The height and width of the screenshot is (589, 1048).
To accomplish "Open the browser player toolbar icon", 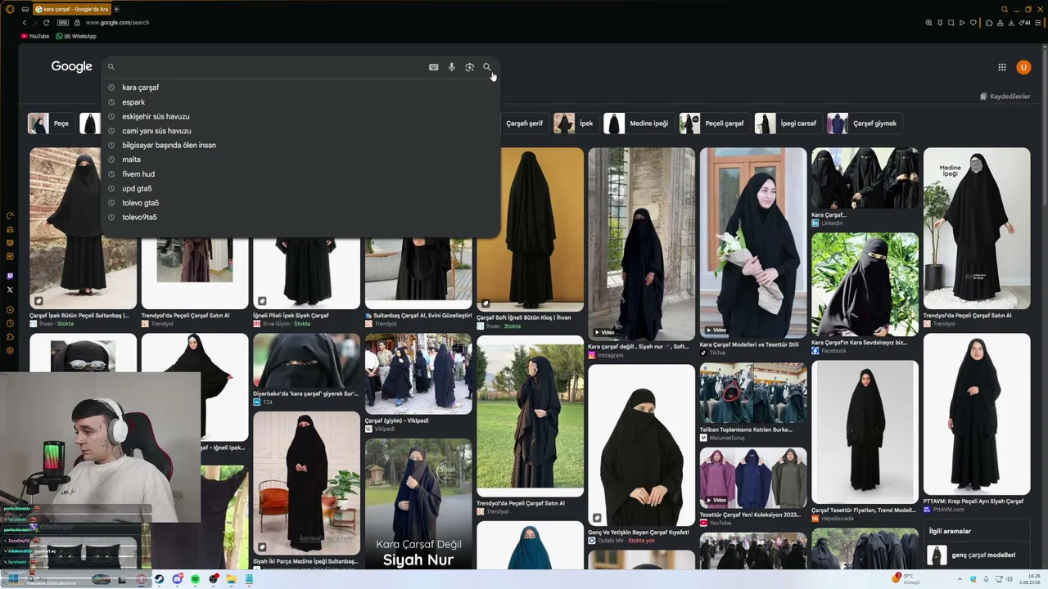I will [962, 23].
